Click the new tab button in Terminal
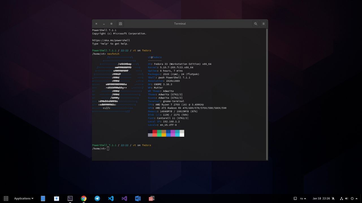 [x=120, y=24]
